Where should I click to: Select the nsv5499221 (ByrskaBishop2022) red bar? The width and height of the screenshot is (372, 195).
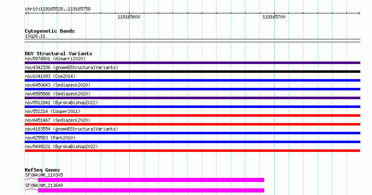point(192,151)
